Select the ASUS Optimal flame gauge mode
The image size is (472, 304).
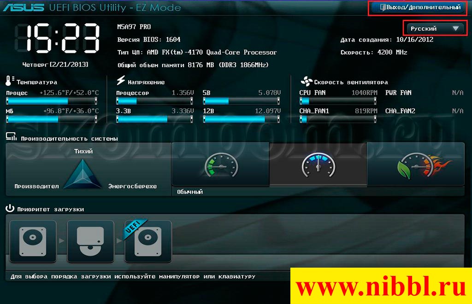coord(416,164)
